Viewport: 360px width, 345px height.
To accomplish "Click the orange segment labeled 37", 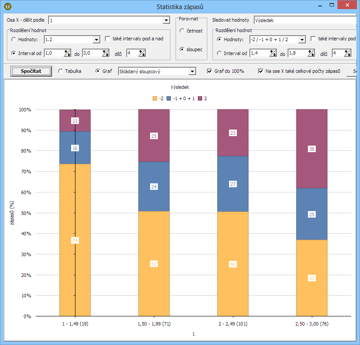I will [x=312, y=278].
